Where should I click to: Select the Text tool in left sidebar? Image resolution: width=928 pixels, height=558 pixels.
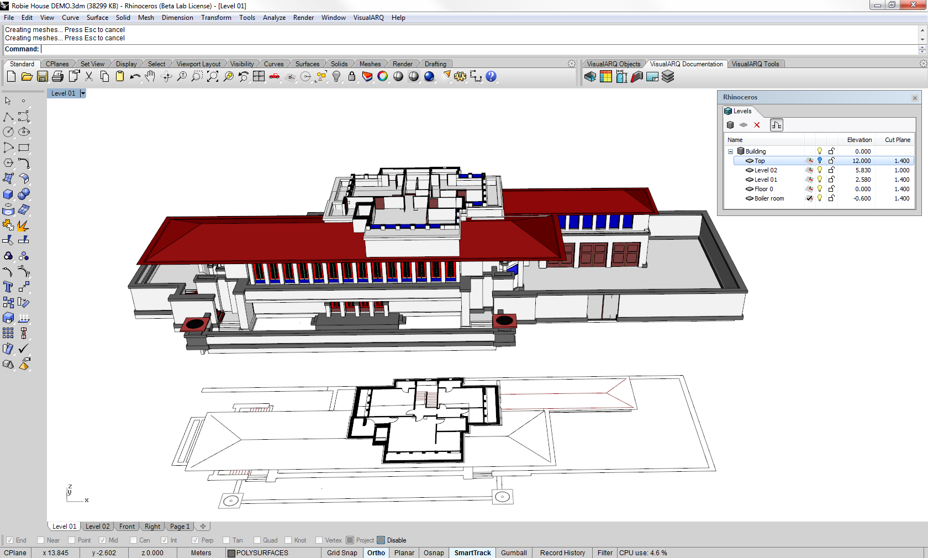tap(8, 287)
